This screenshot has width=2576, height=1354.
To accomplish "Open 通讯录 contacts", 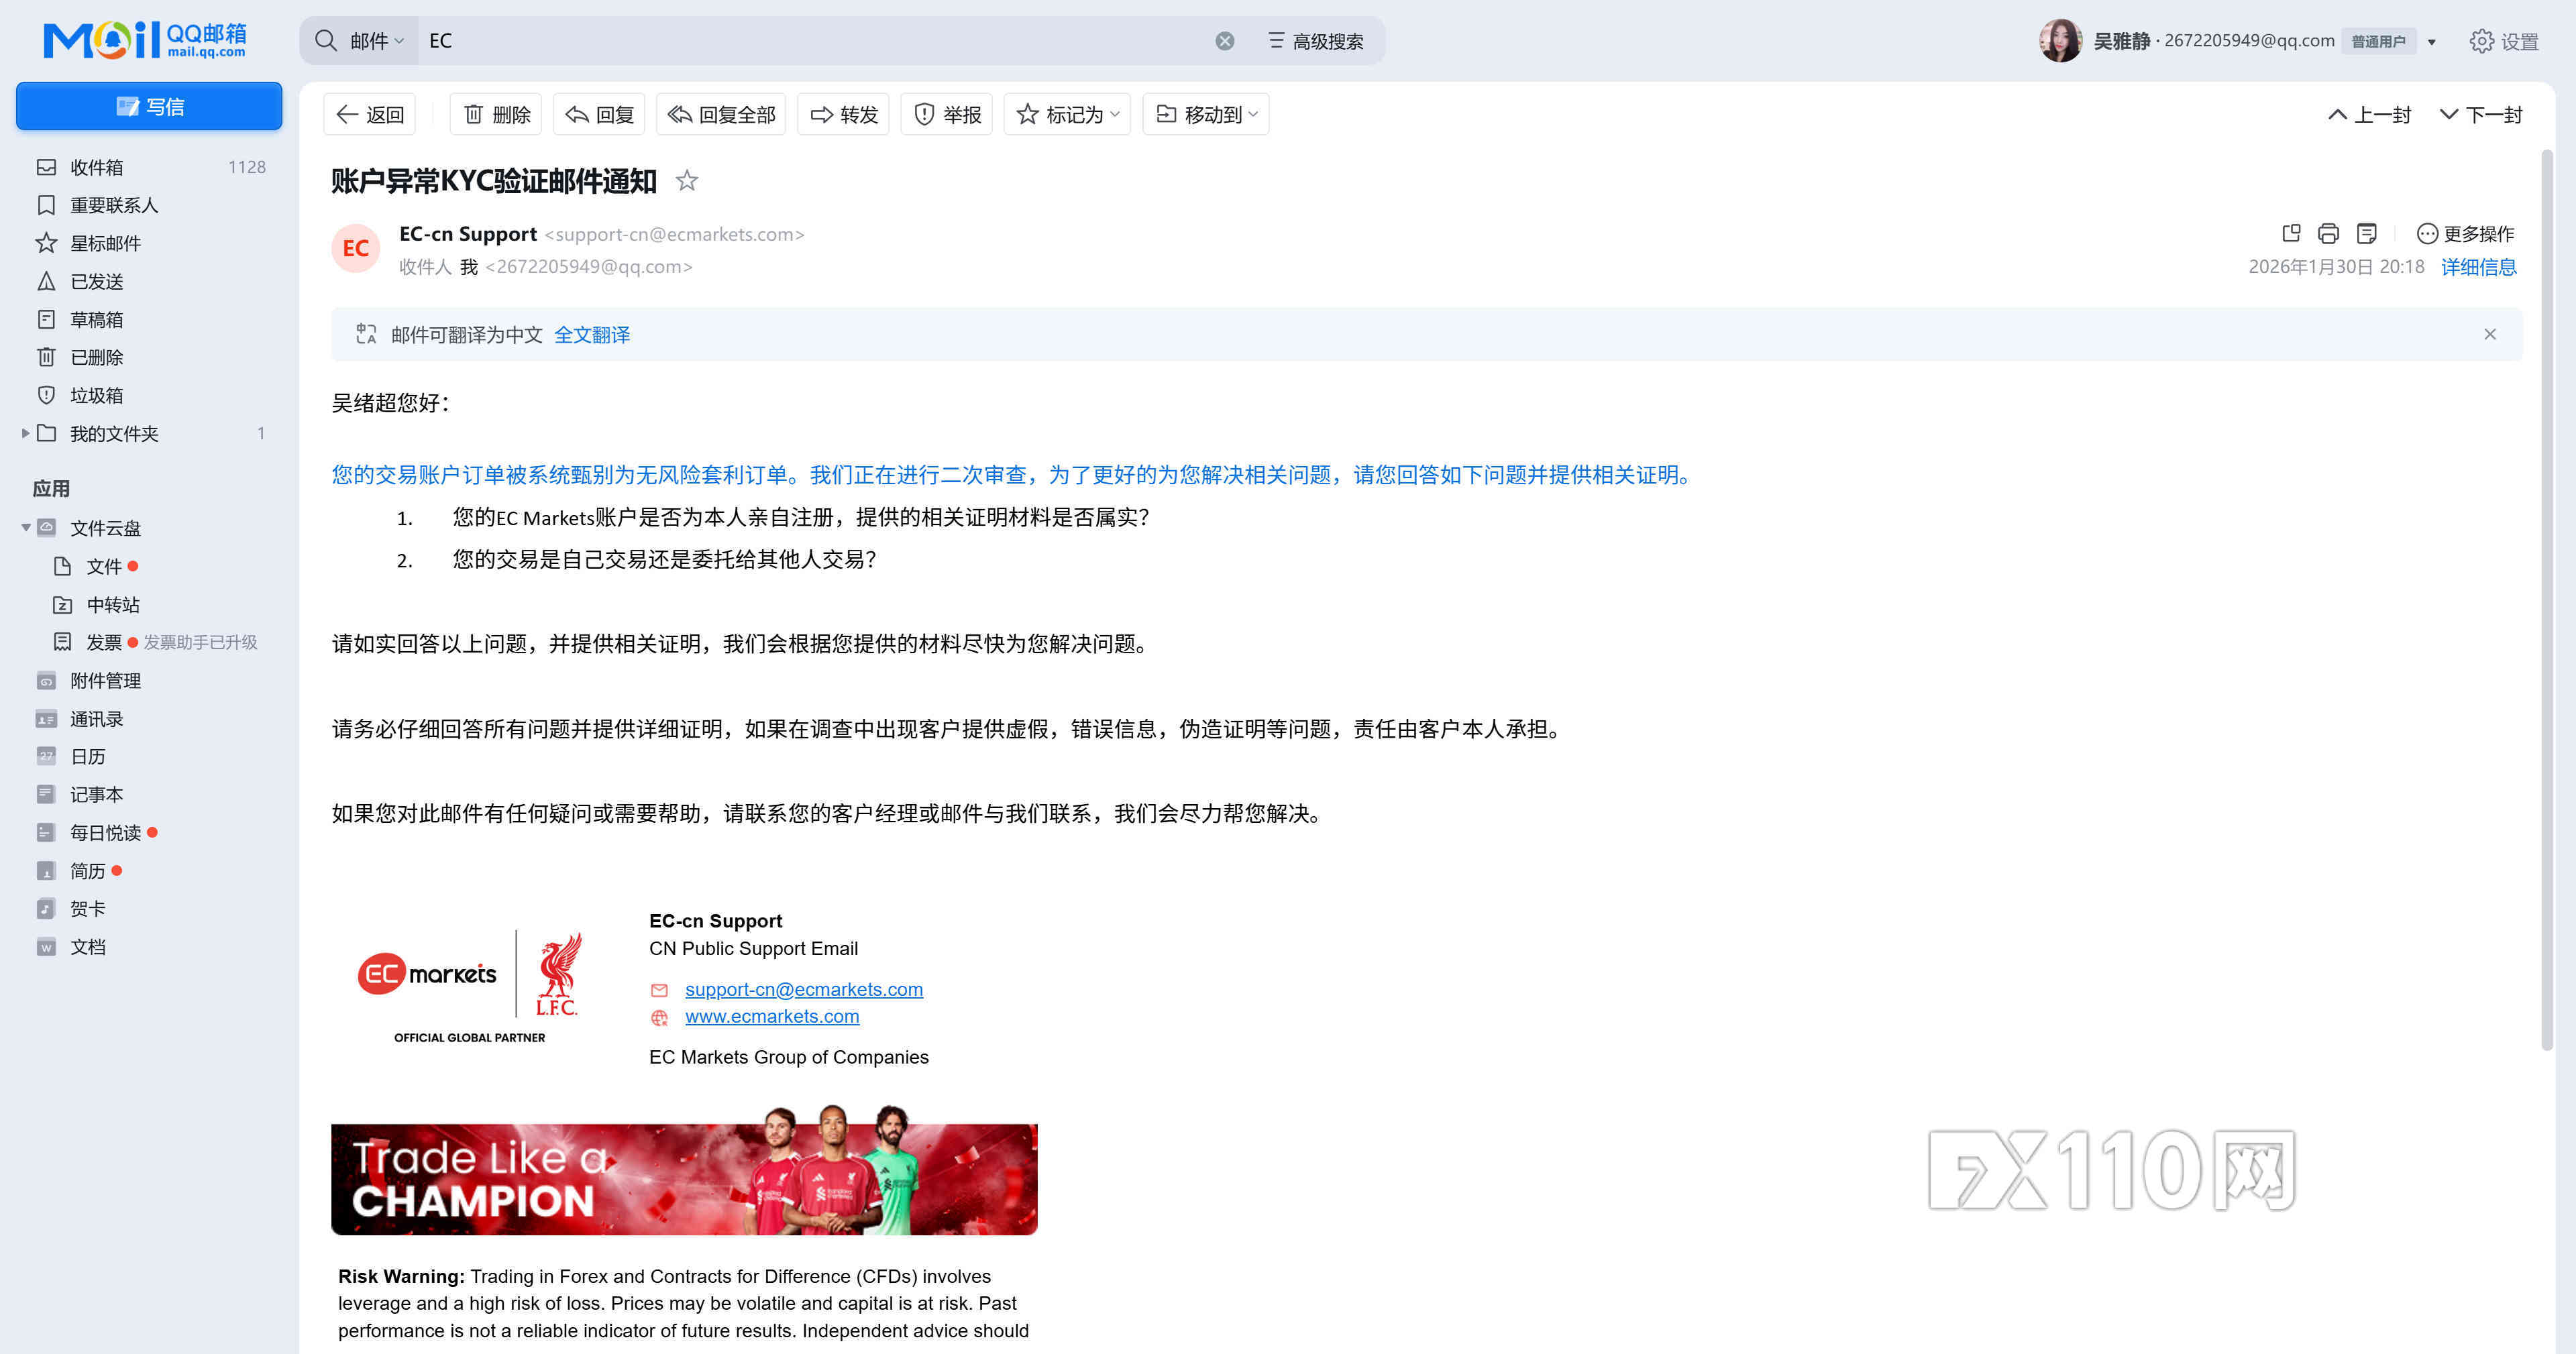I will 150,718.
